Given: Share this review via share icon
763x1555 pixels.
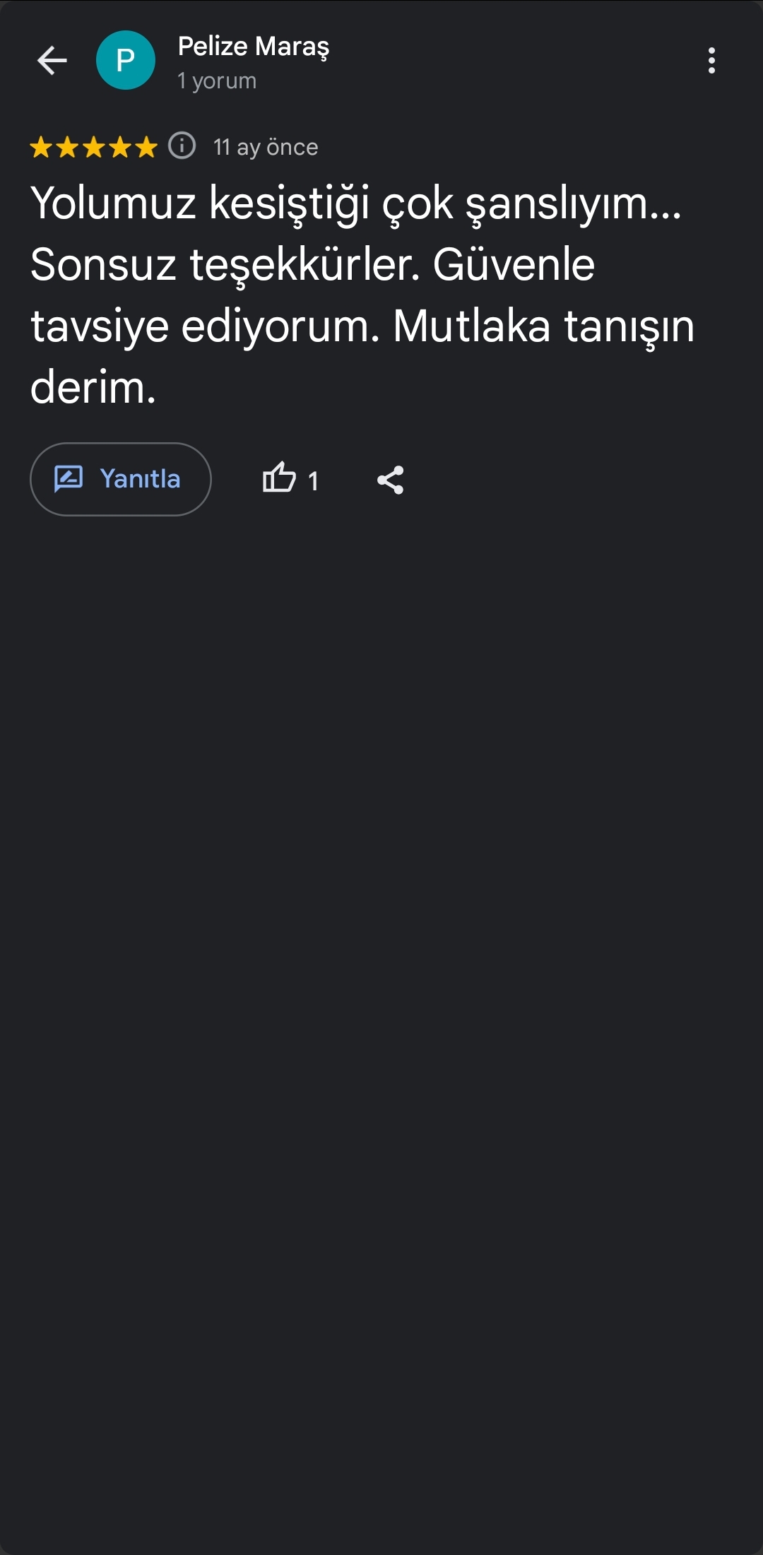Looking at the screenshot, I should [x=390, y=480].
